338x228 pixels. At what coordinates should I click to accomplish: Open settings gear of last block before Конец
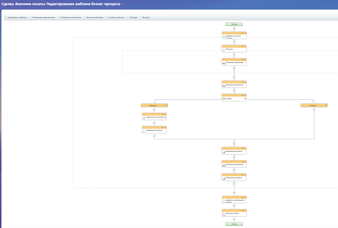(242, 211)
